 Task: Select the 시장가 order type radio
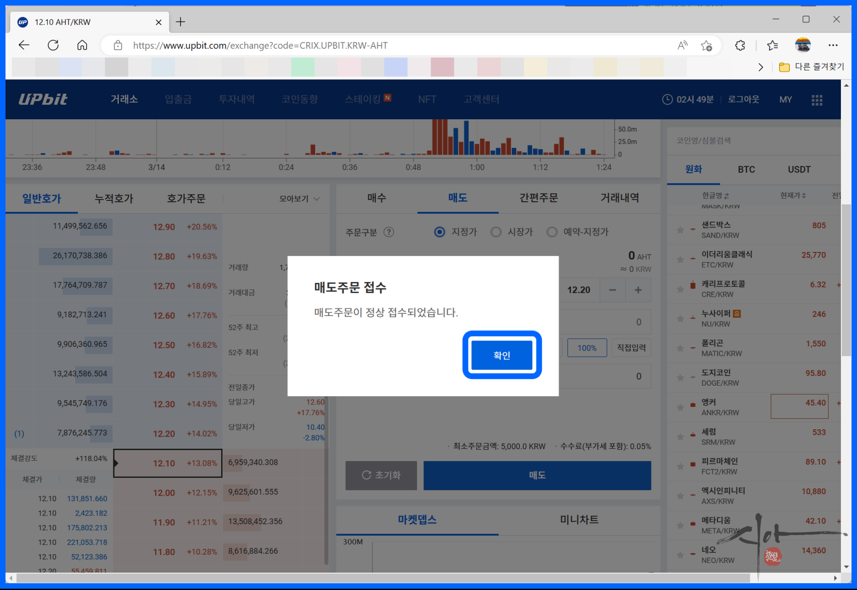(496, 232)
